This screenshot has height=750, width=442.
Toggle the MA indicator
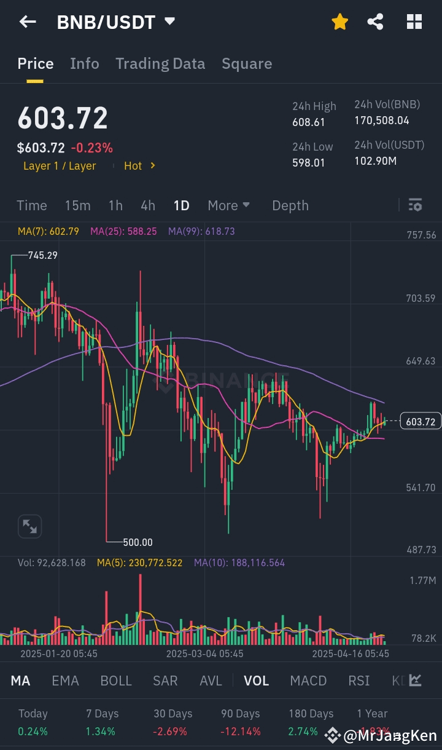point(21,681)
